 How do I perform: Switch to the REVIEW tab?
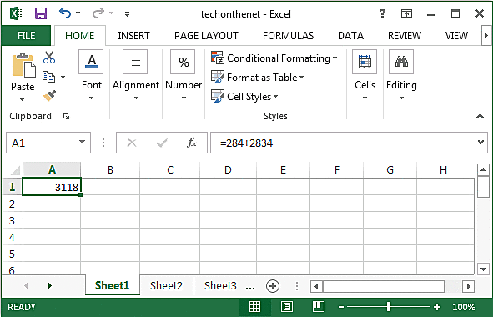405,36
